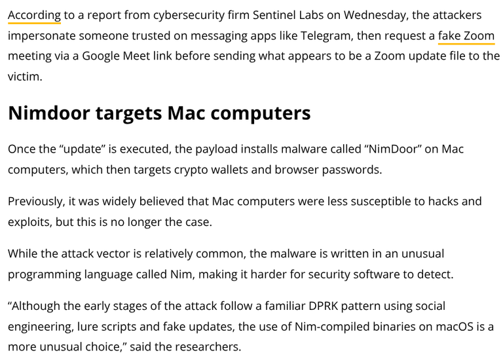Open the underlined "According" link

point(34,15)
